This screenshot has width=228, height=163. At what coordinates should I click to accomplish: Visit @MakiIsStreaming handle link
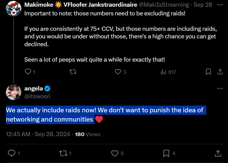pos(164,5)
